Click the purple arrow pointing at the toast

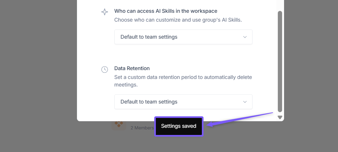(240, 119)
